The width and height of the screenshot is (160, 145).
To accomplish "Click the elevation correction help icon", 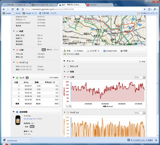I will click(32, 123).
